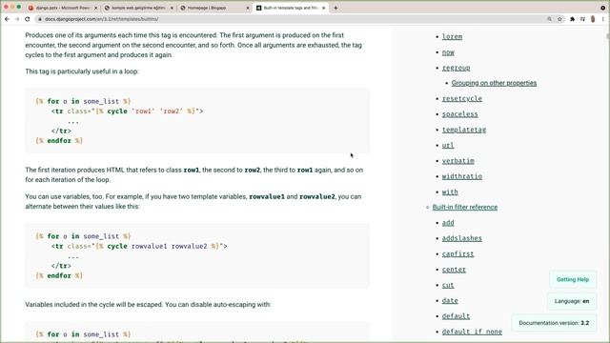Open the user profile avatar
This screenshot has height=343, width=610.
pos(593,19)
